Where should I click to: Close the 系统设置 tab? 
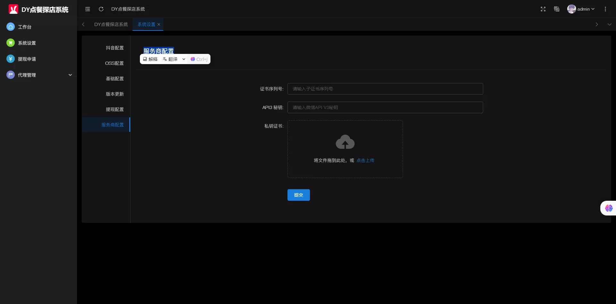(x=159, y=24)
